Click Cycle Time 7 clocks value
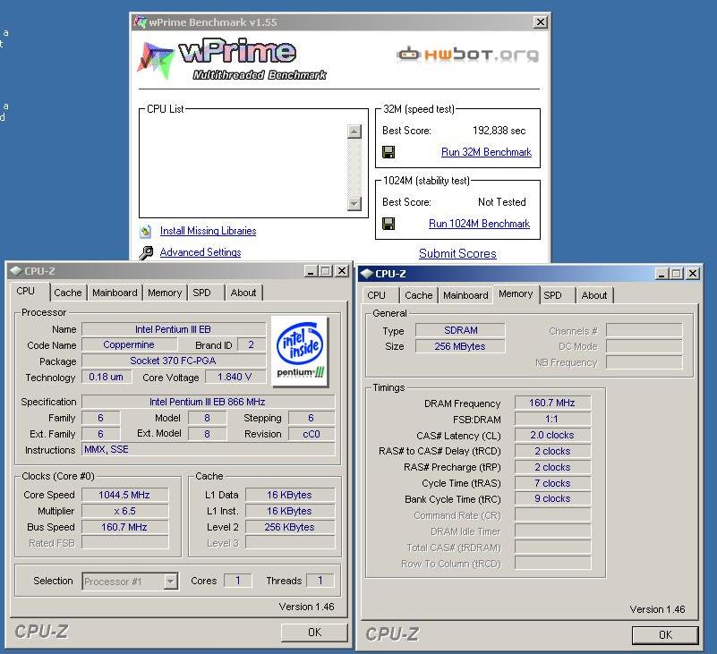This screenshot has width=717, height=654. point(552,483)
